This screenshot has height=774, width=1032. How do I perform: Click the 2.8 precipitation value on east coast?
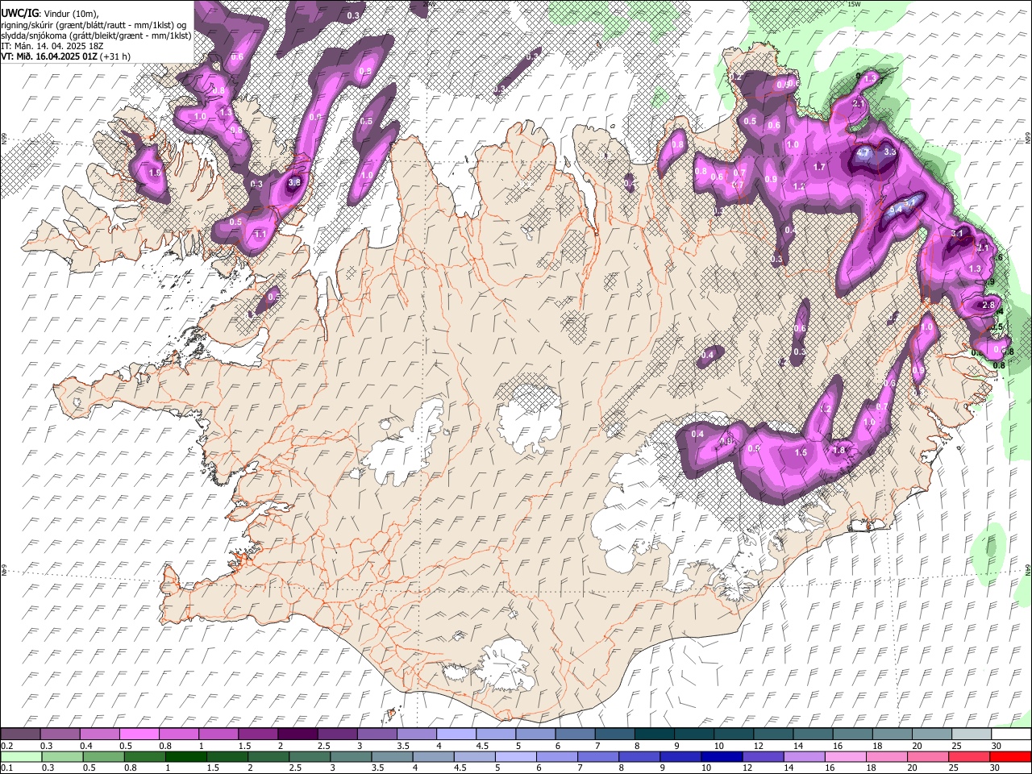[988, 305]
